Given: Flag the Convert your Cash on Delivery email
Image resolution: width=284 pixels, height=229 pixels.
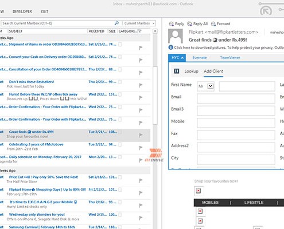Looking at the screenshot, I should pyautogui.click(x=141, y=60).
